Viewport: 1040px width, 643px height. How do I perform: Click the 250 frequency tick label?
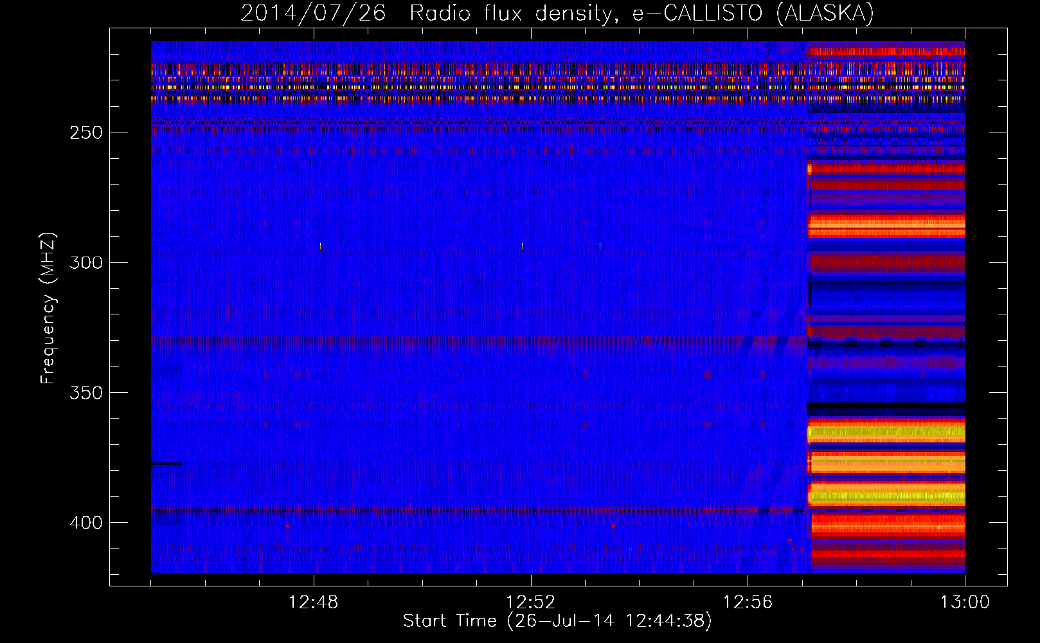pyautogui.click(x=86, y=132)
